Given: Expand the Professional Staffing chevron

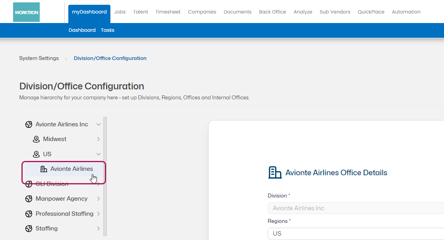Looking at the screenshot, I should click(98, 214).
